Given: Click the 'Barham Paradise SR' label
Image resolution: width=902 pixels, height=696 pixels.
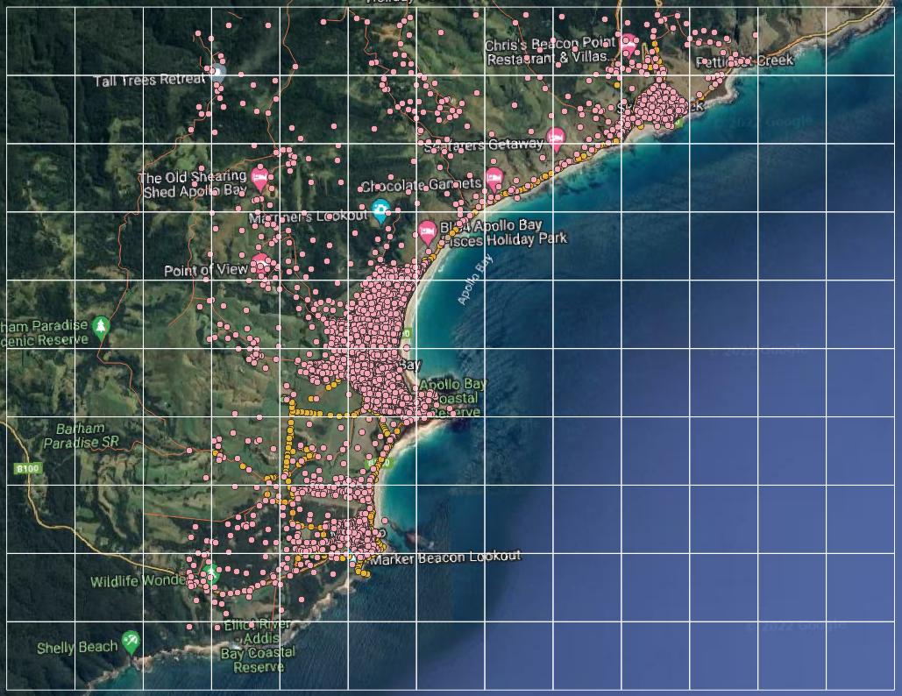Looking at the screenshot, I should (82, 436).
